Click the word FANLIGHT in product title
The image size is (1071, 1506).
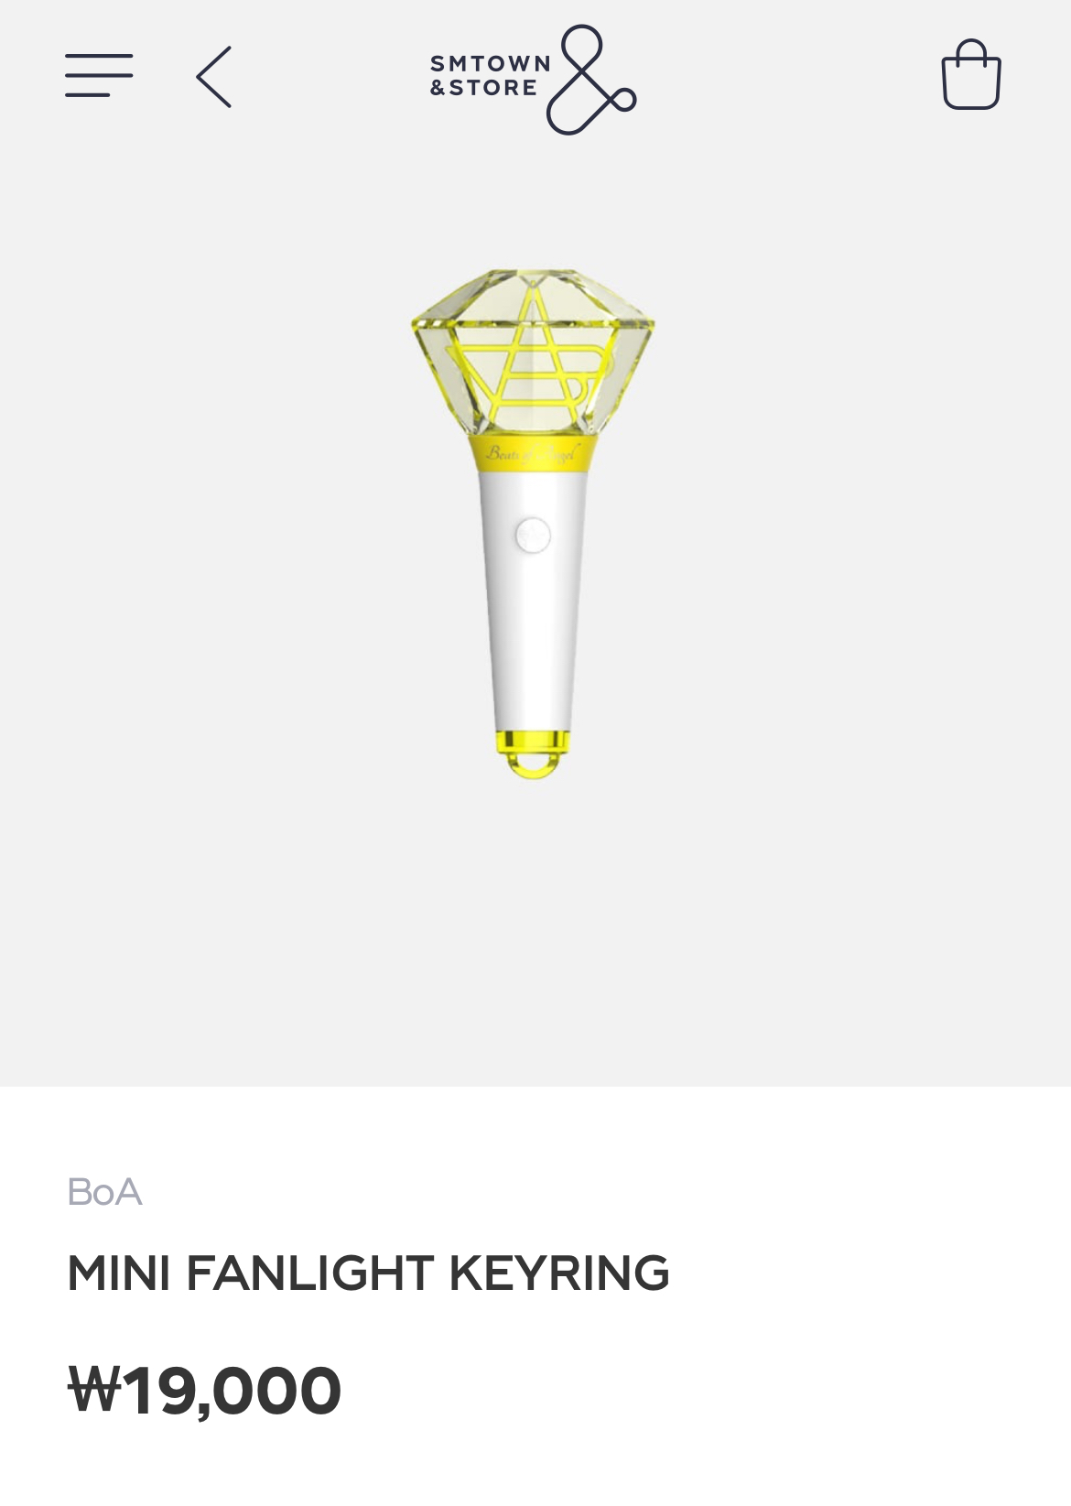click(x=310, y=1273)
